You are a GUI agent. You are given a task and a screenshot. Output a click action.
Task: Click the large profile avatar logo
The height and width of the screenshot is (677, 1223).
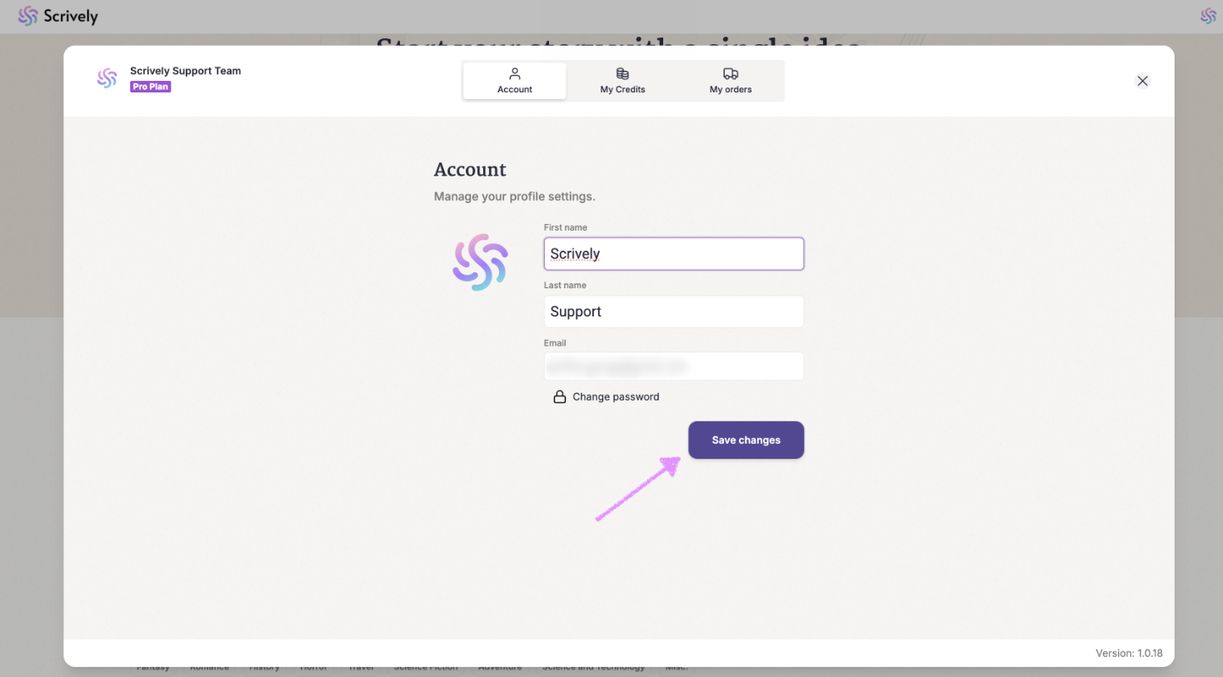click(x=480, y=262)
